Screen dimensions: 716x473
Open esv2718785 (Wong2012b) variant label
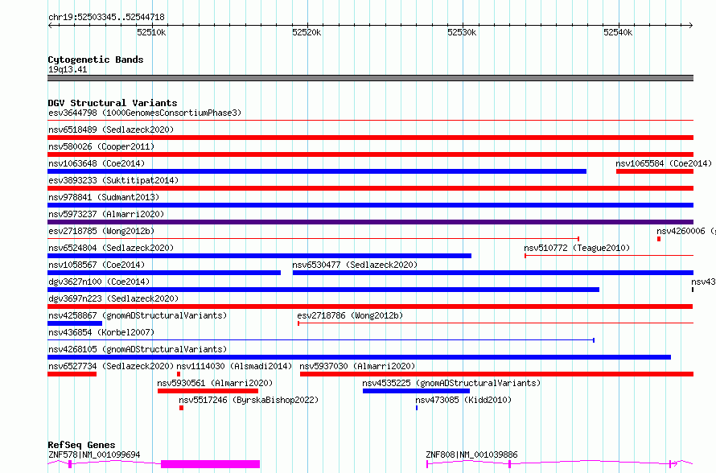coord(101,231)
